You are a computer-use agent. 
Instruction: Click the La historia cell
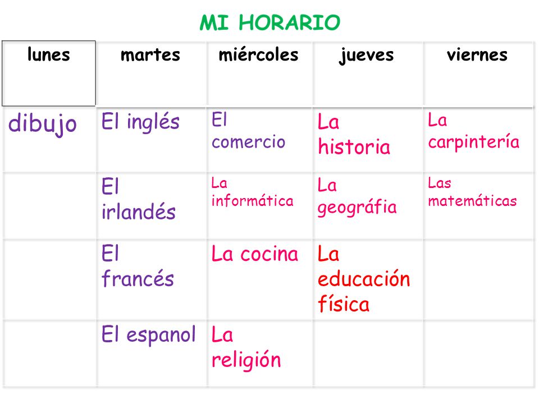coord(368,140)
